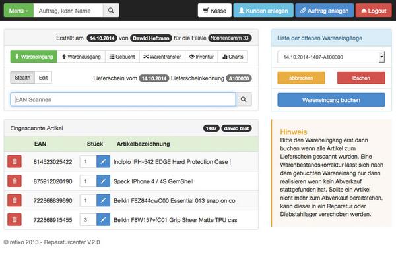
Task: Edit quantity pencil for EAN 814523025422
Action: pyautogui.click(x=103, y=161)
